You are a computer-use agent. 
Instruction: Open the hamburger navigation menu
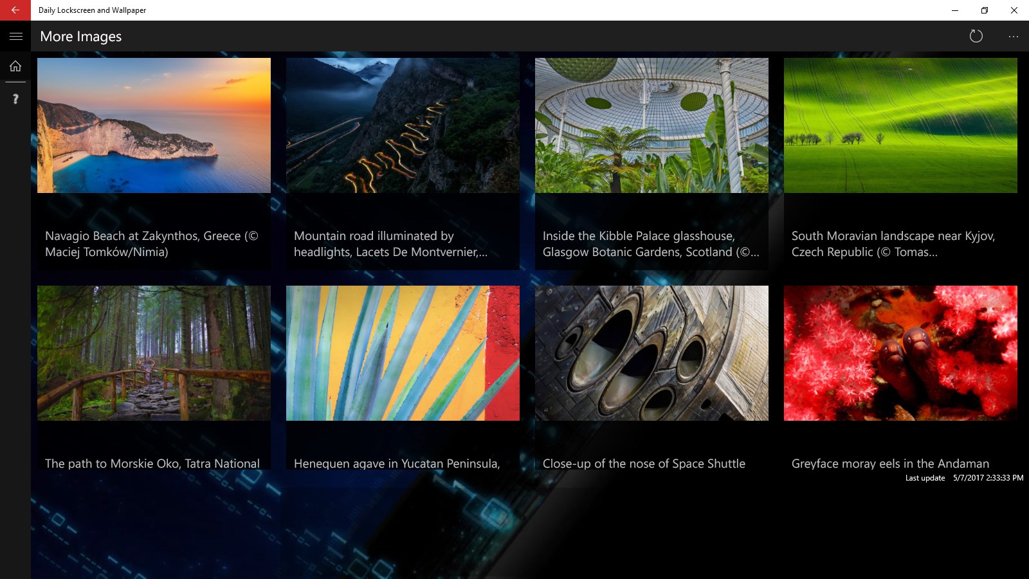15,36
